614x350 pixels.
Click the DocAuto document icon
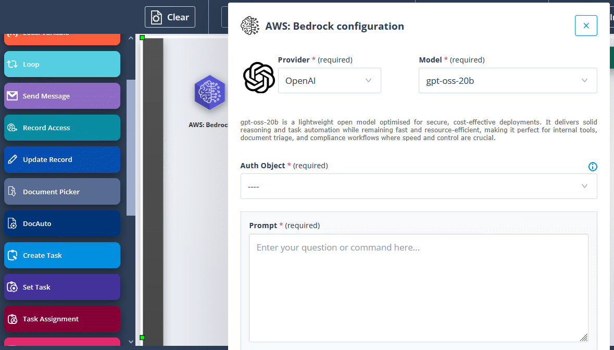click(x=12, y=223)
